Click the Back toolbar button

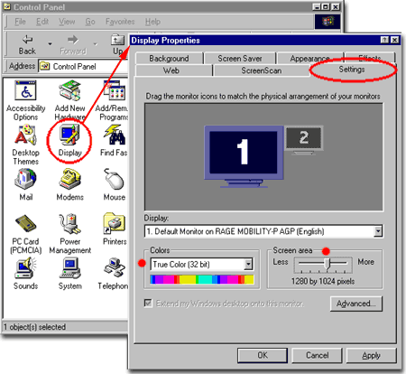[27, 44]
